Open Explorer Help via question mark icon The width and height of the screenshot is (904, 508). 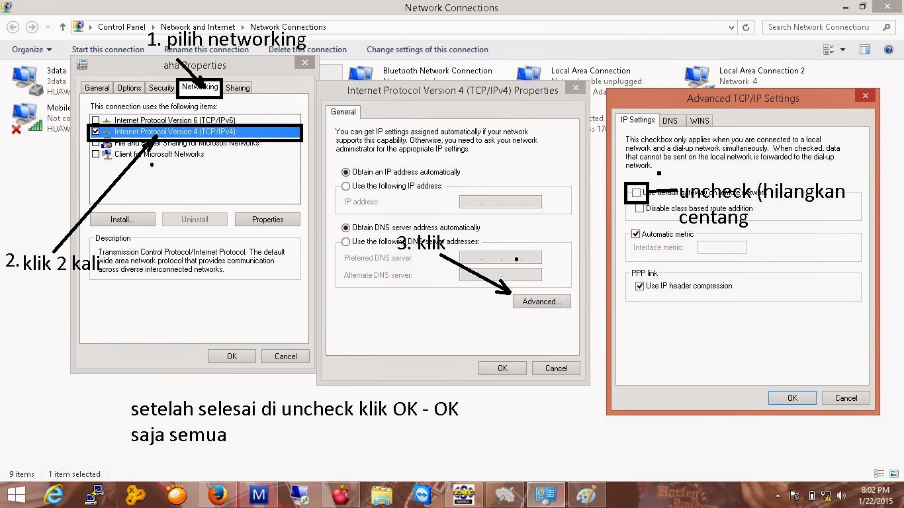[x=888, y=49]
